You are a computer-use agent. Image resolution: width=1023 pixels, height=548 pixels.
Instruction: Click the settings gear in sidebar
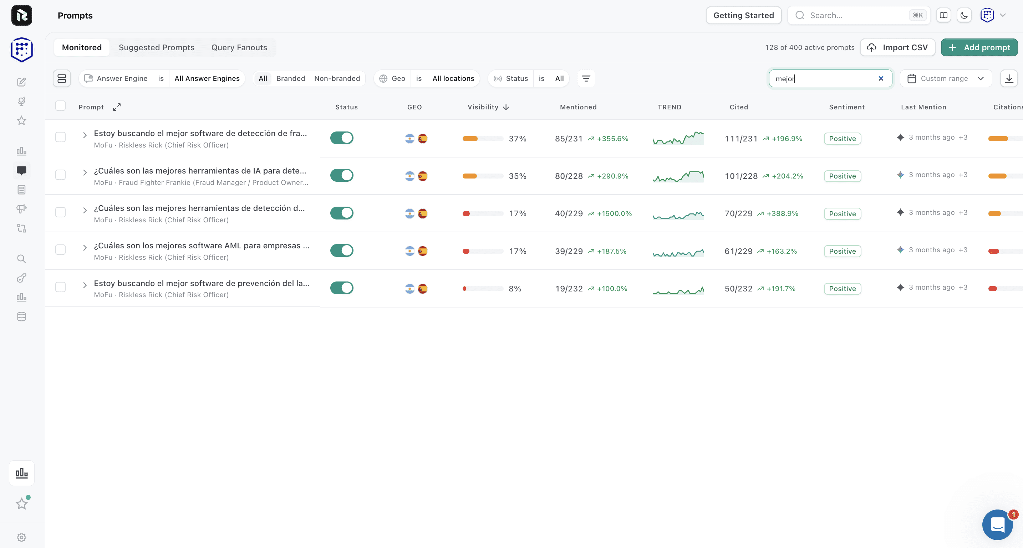(x=21, y=537)
